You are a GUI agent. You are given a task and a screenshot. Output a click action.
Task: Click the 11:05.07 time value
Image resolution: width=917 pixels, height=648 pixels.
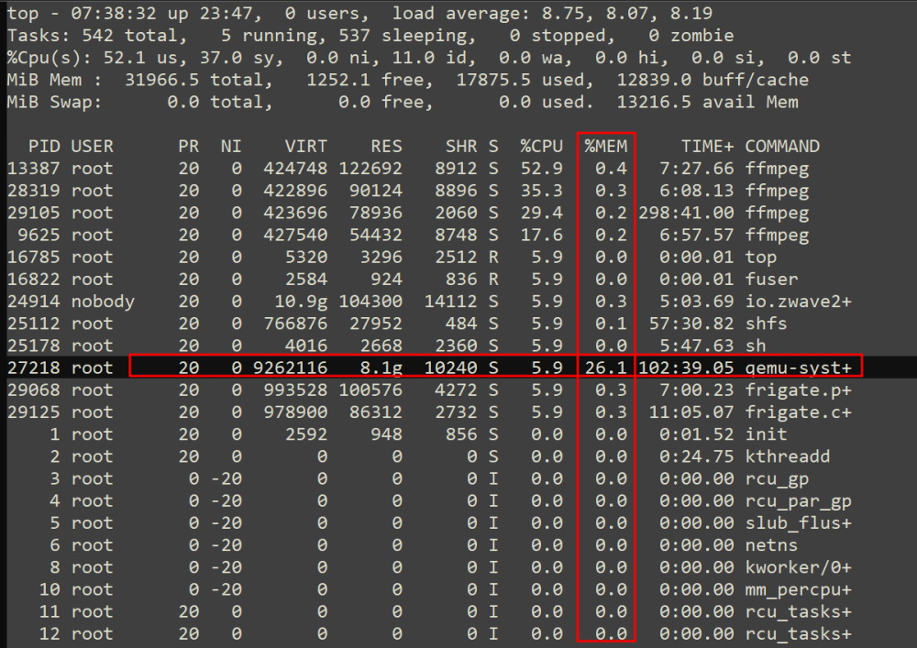pos(691,412)
